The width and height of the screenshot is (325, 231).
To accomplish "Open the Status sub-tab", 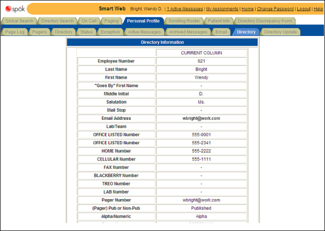I will [x=86, y=32].
